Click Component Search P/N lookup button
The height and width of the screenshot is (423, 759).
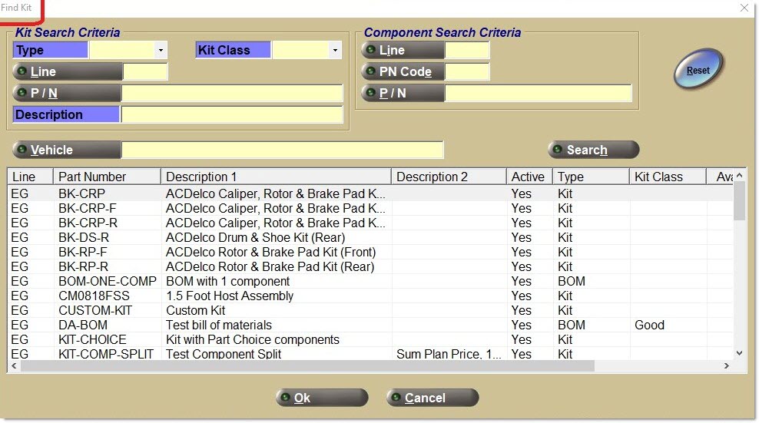403,94
